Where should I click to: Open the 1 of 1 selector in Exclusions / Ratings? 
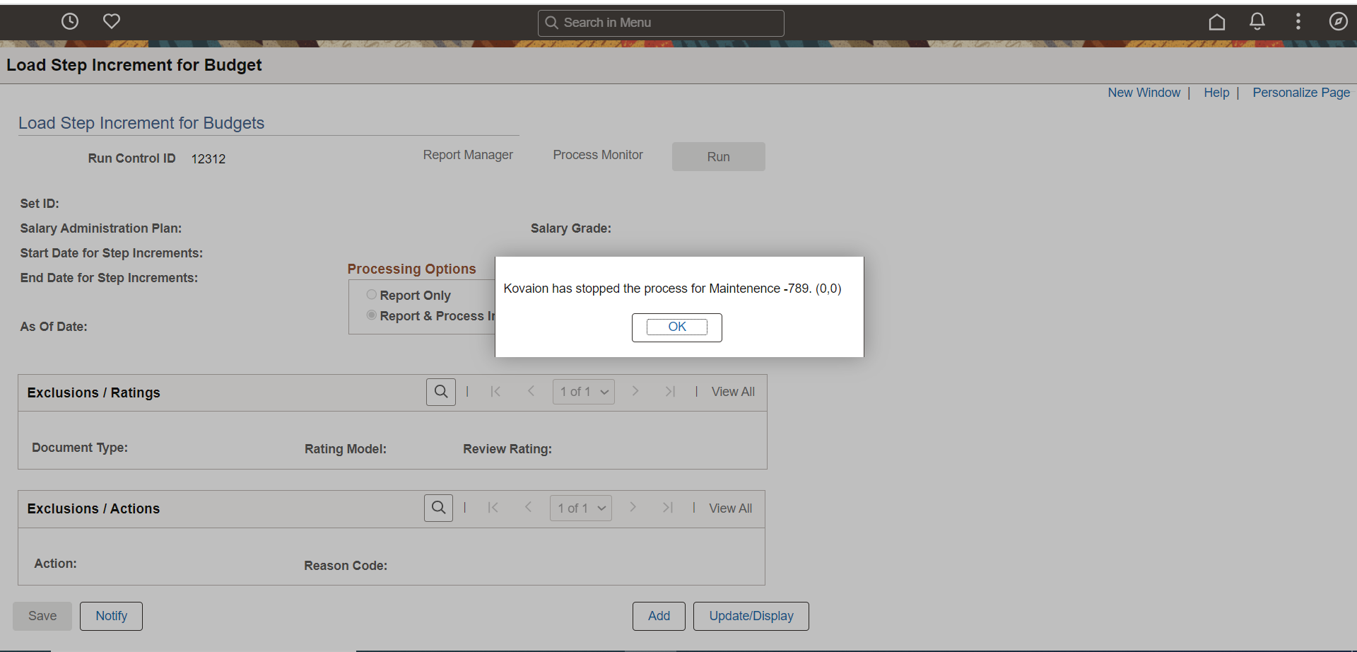(582, 391)
